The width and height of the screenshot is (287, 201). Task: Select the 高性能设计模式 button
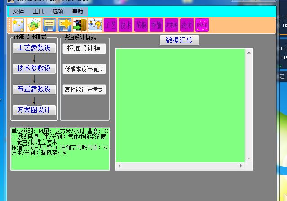pyautogui.click(x=84, y=90)
